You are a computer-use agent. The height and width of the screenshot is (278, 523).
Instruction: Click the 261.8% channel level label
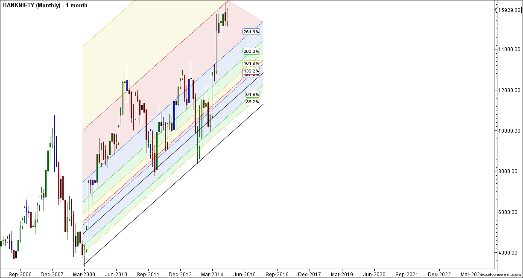(251, 32)
